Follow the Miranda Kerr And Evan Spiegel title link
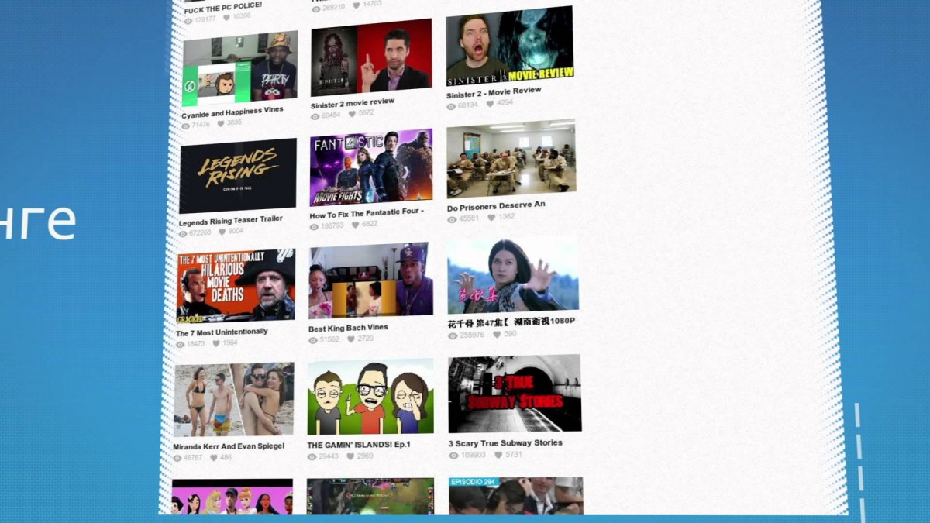This screenshot has width=930, height=523. [x=229, y=446]
